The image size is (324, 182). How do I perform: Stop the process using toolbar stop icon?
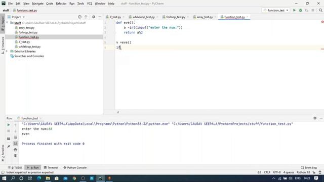313,10
